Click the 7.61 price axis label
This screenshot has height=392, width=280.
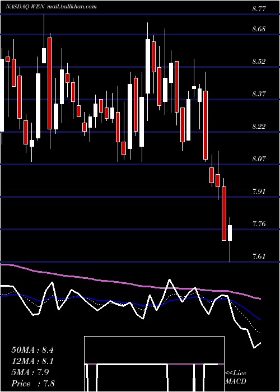[259, 256]
